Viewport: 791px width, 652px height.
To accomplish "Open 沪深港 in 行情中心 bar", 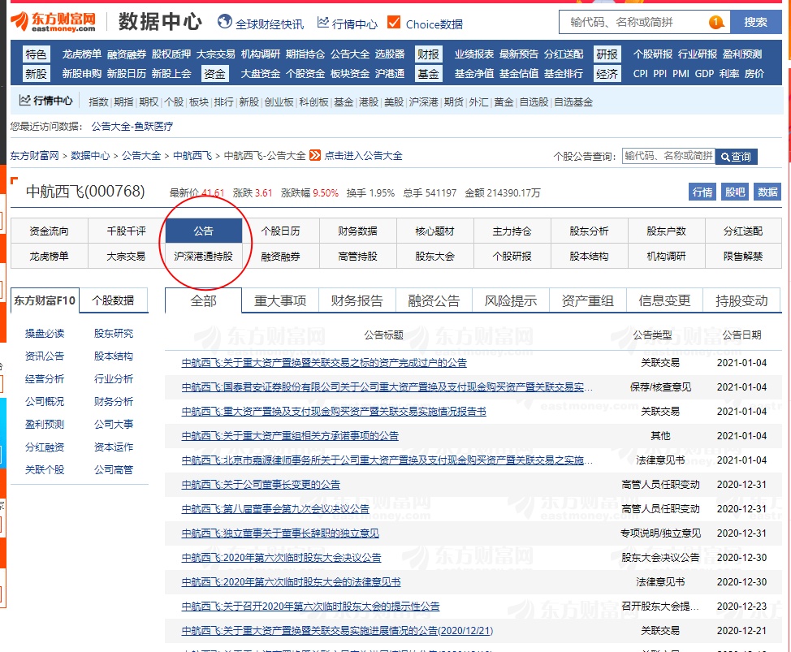I will (423, 101).
